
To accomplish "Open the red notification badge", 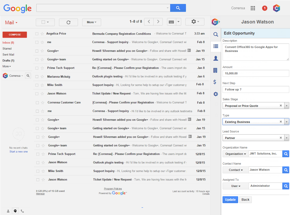I will [x=265, y=8].
